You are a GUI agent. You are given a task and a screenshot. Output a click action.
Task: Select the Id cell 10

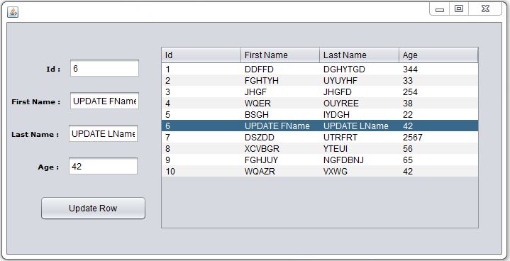(x=201, y=172)
